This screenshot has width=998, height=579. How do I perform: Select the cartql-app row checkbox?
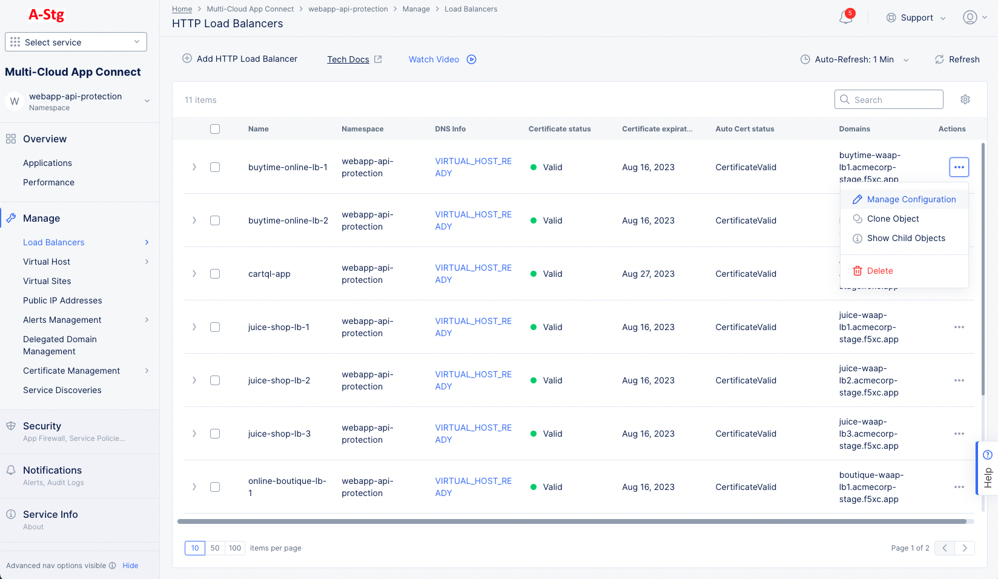[215, 274]
